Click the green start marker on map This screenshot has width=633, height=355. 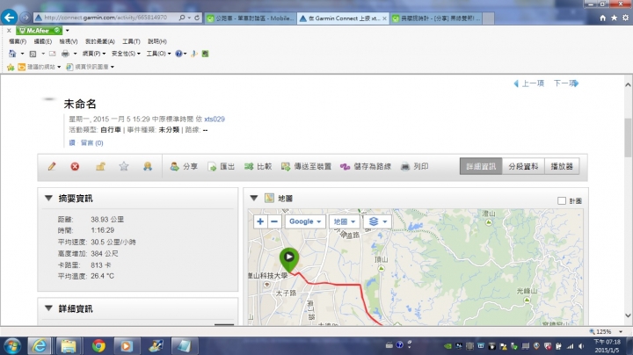[289, 259]
